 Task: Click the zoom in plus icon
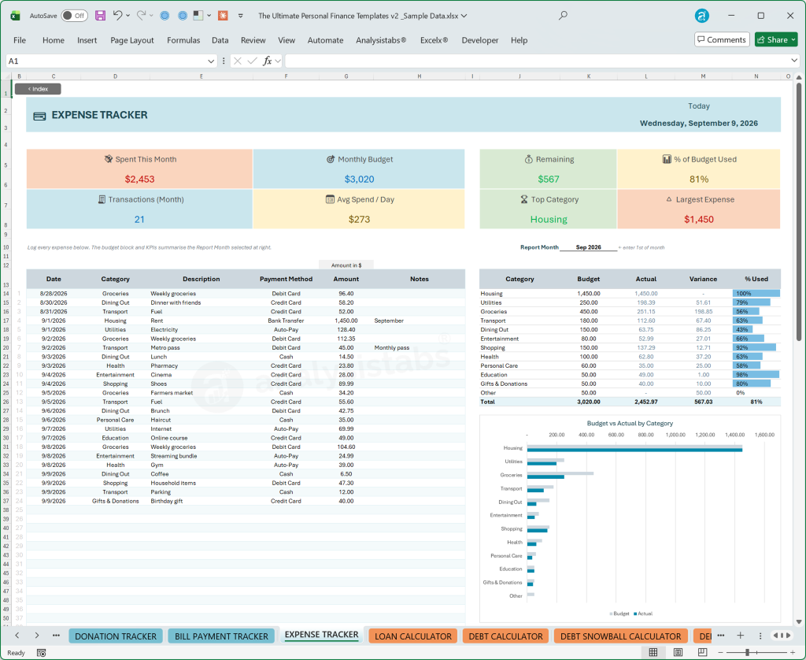click(x=792, y=652)
